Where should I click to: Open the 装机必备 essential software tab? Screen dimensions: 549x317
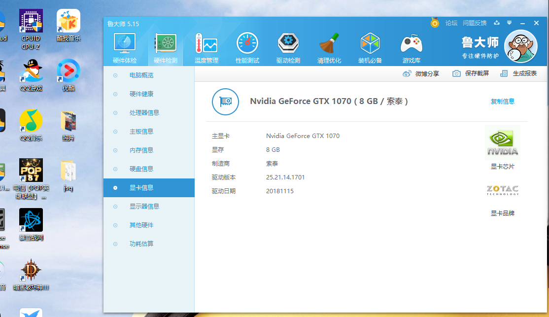(370, 48)
